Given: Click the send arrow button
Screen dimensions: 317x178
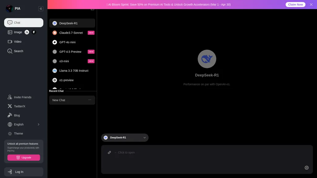Looking at the screenshot, I should (x=307, y=168).
